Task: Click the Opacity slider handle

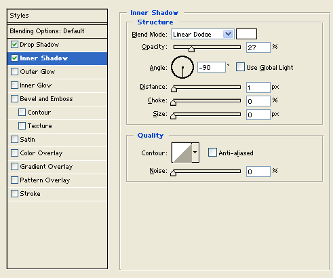Action: pos(191,49)
